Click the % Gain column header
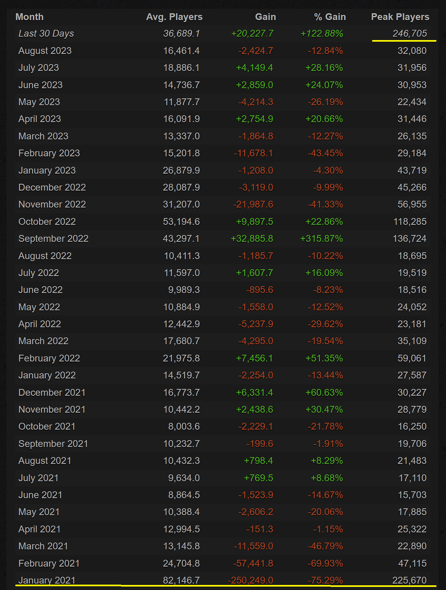 [x=330, y=17]
